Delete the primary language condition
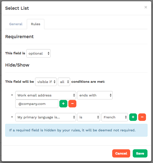The width and height of the screenshot is (153, 163). (x=142, y=117)
